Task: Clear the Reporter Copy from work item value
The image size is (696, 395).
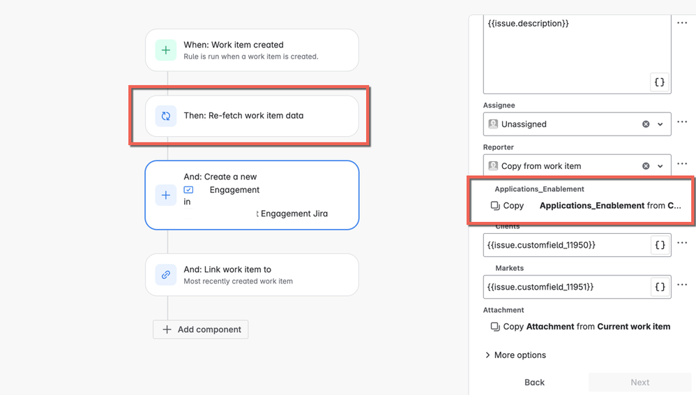Action: 646,165
